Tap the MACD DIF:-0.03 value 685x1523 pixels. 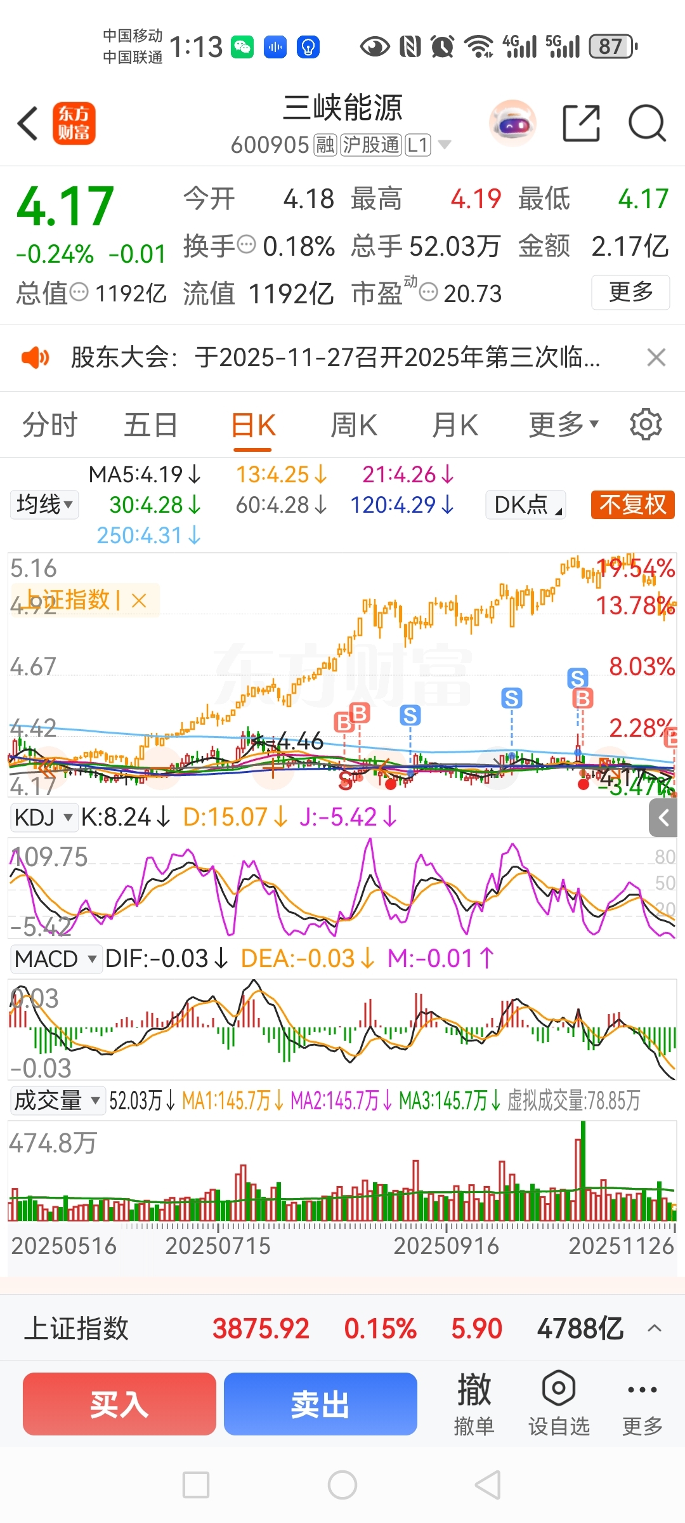[x=166, y=959]
